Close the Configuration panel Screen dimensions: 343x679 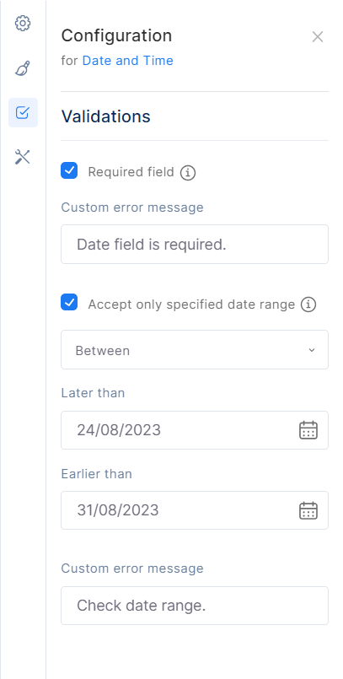pos(318,37)
